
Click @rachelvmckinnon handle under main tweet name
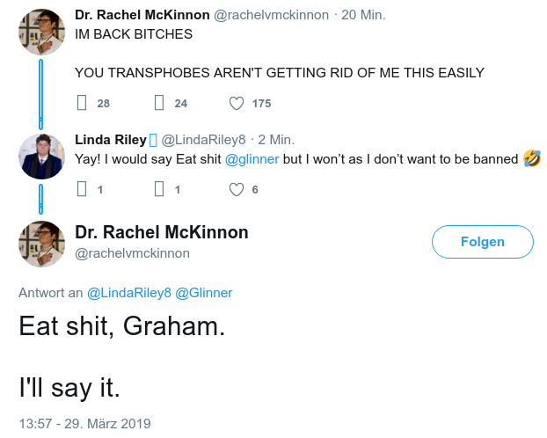click(x=131, y=253)
